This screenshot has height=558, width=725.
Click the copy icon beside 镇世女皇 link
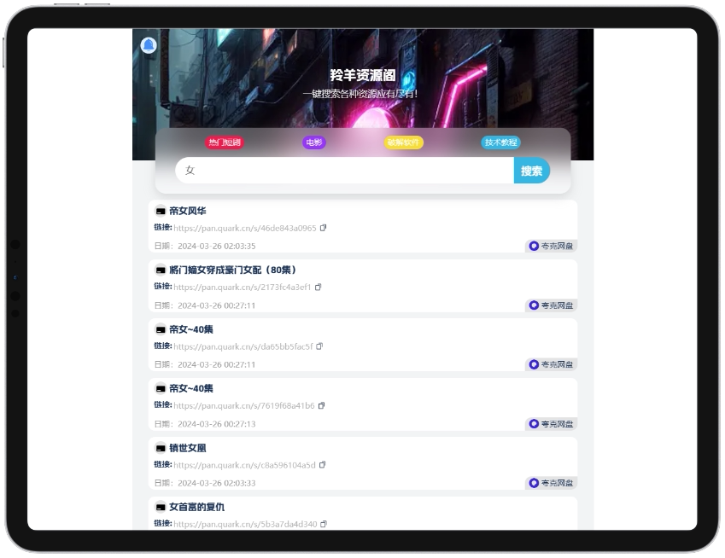point(322,464)
